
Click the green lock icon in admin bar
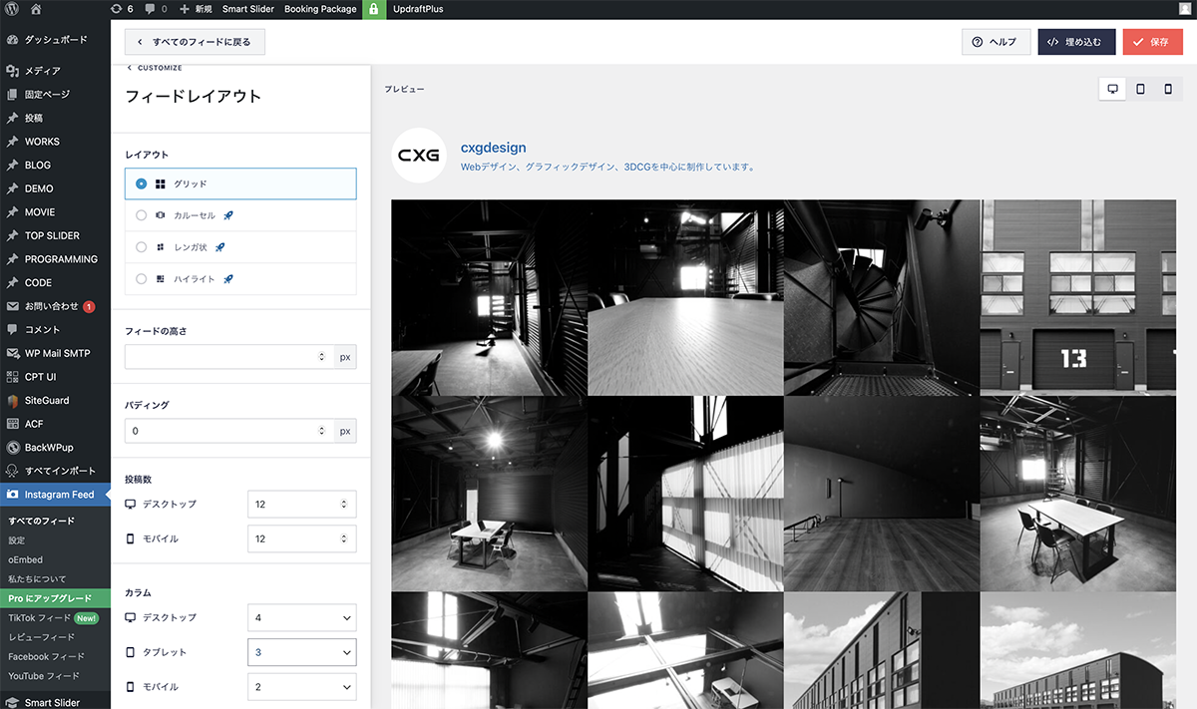point(374,9)
